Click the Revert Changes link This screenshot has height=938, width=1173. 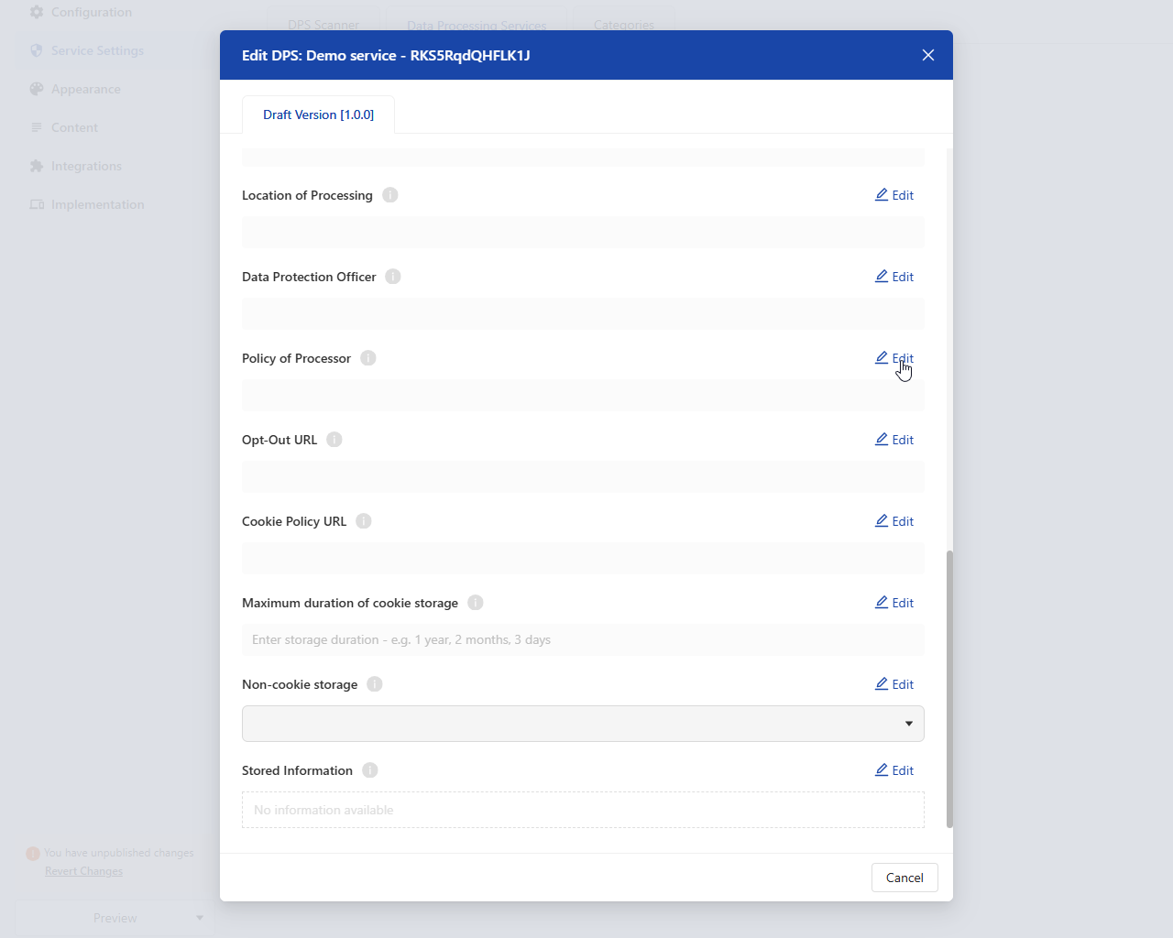[83, 871]
